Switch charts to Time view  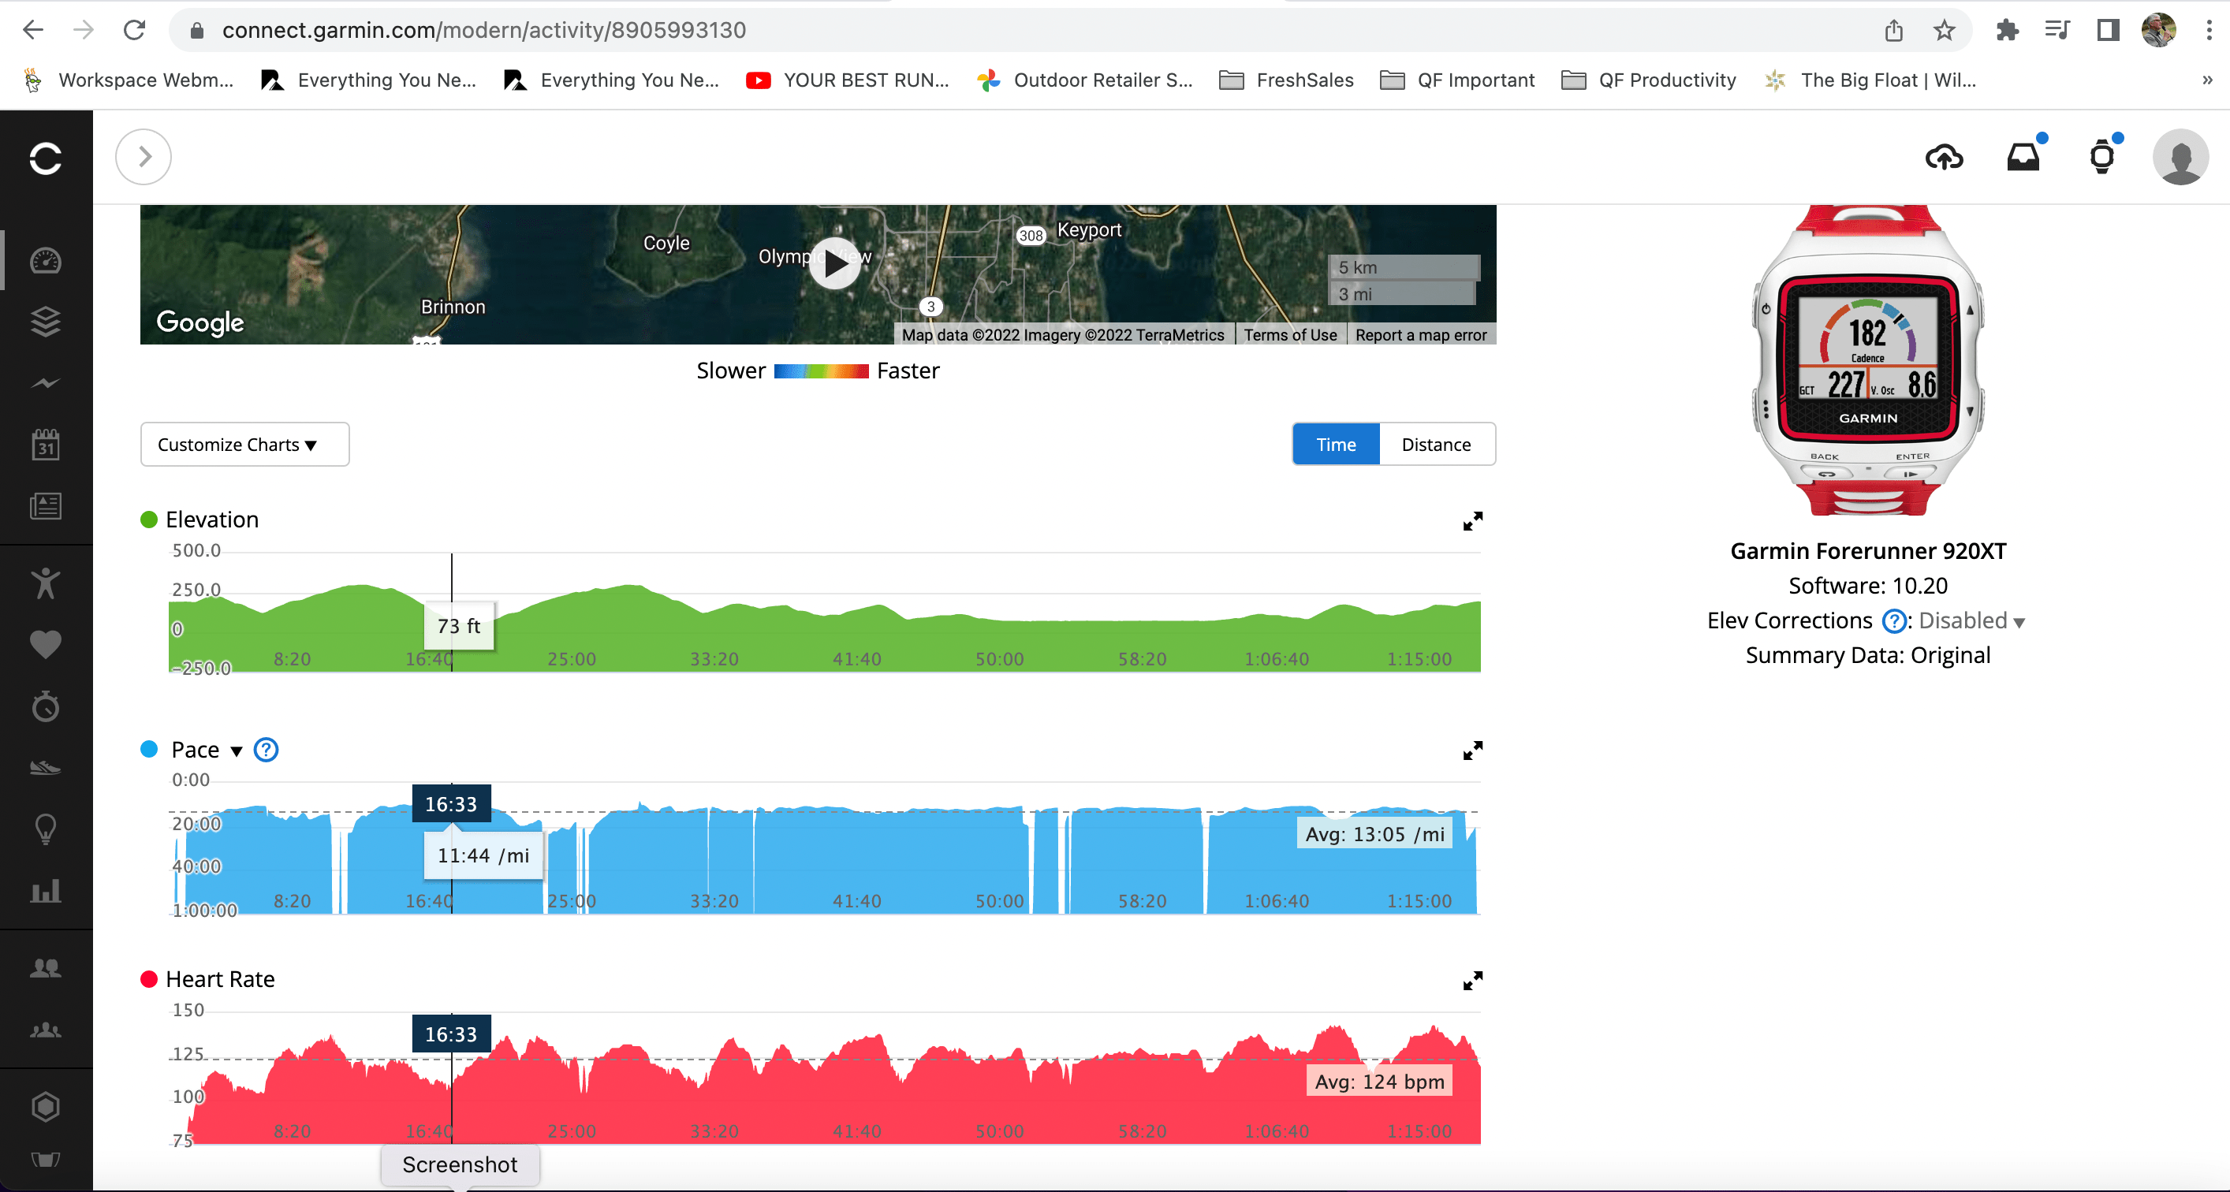[x=1335, y=444]
